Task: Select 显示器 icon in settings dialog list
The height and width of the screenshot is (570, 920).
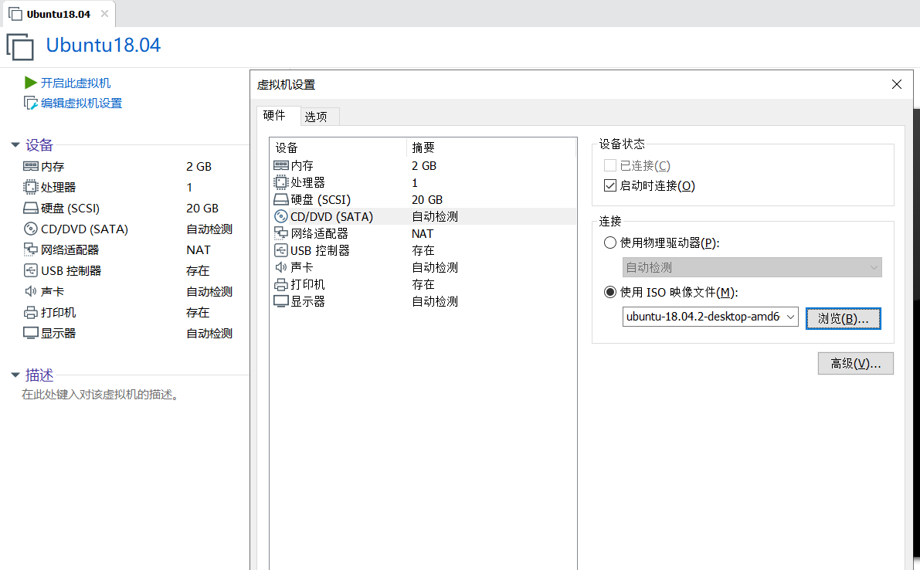Action: [281, 301]
